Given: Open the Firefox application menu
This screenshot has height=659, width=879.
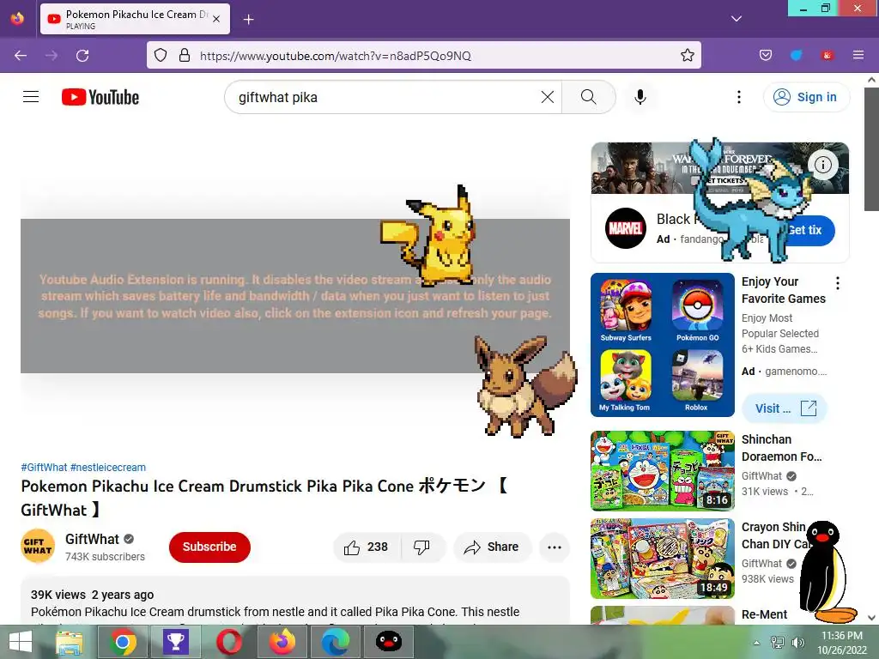Looking at the screenshot, I should pyautogui.click(x=858, y=55).
